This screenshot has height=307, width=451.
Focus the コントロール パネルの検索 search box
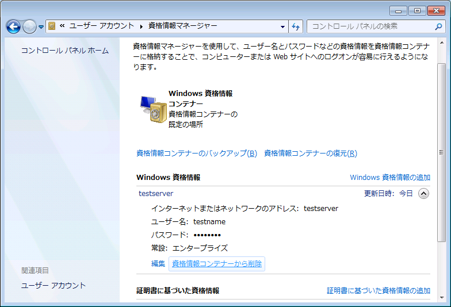(376, 26)
